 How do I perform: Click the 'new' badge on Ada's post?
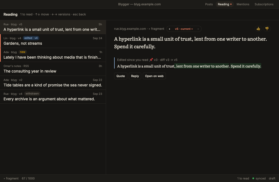23,52
